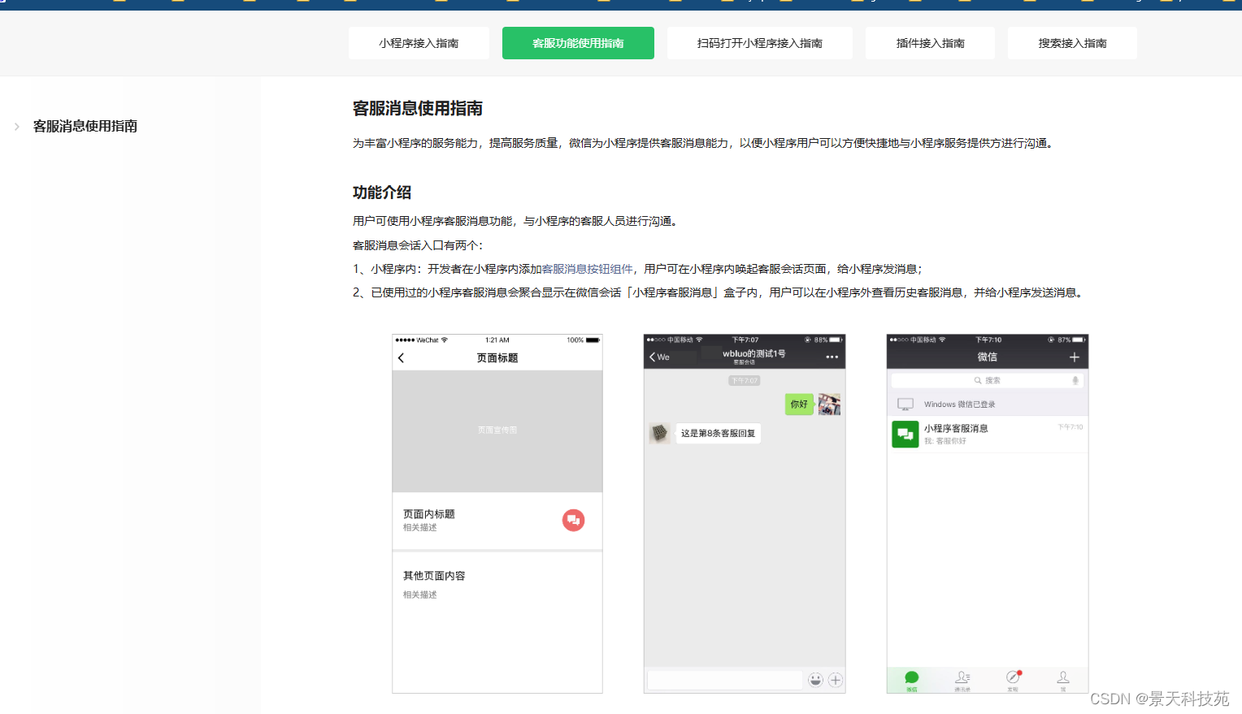
Task: Click the chat message input field
Action: click(724, 680)
